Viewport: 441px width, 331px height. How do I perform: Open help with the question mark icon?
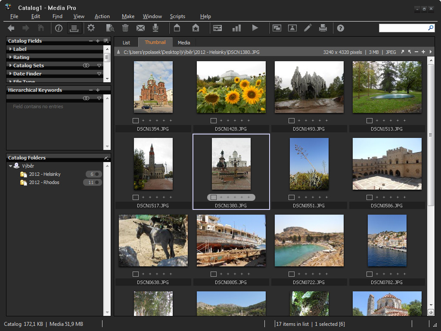341,28
